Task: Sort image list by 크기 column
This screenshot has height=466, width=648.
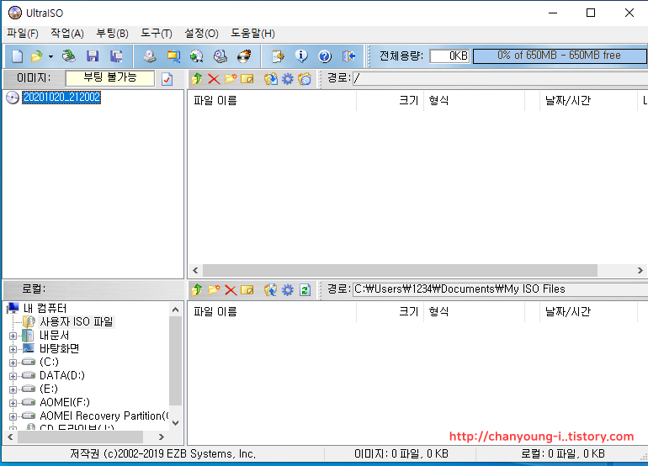Action: click(390, 100)
